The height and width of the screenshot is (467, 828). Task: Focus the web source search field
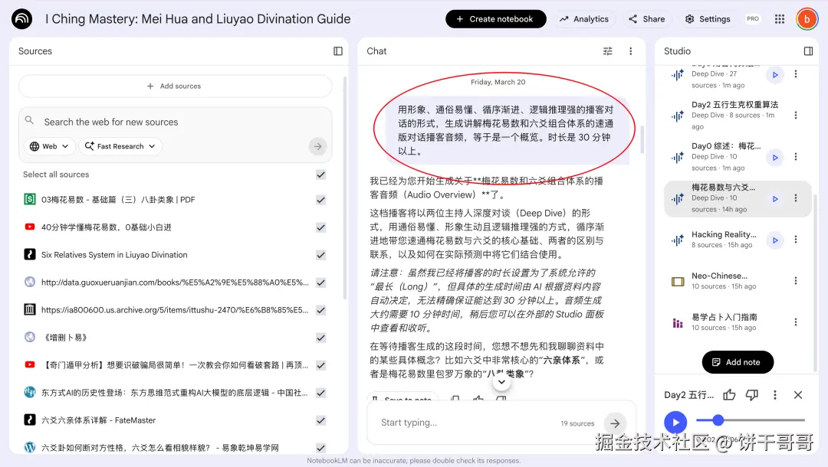174,122
